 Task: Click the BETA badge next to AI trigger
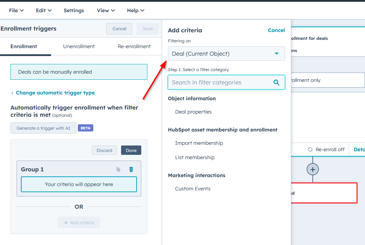coord(85,128)
